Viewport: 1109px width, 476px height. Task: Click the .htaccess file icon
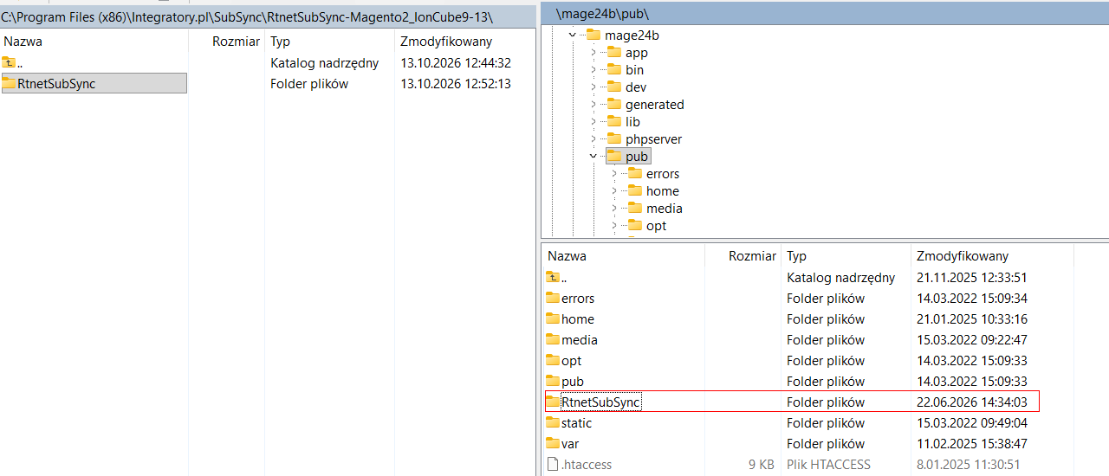click(x=553, y=465)
